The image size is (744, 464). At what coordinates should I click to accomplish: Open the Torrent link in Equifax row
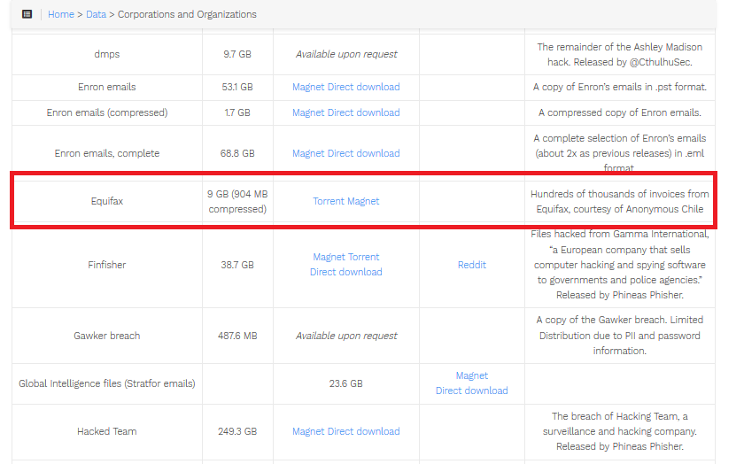pos(329,201)
